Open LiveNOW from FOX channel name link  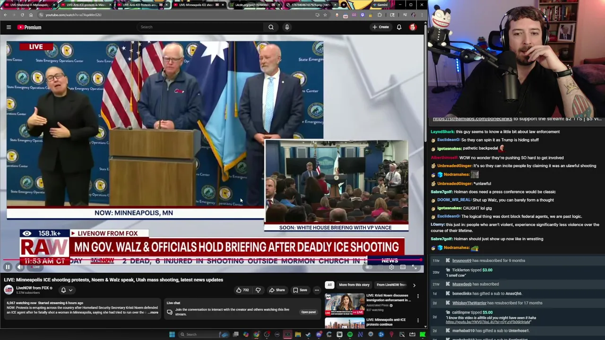(33, 288)
